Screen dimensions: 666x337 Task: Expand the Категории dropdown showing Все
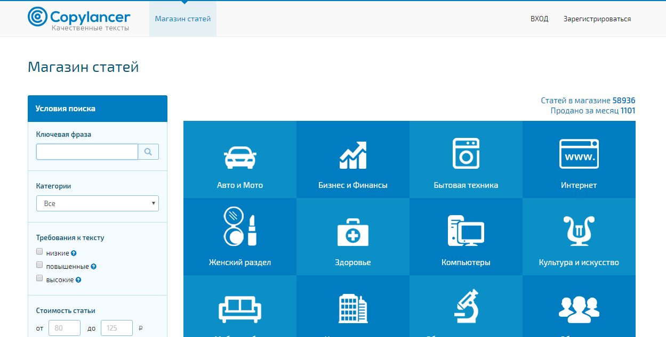click(98, 203)
